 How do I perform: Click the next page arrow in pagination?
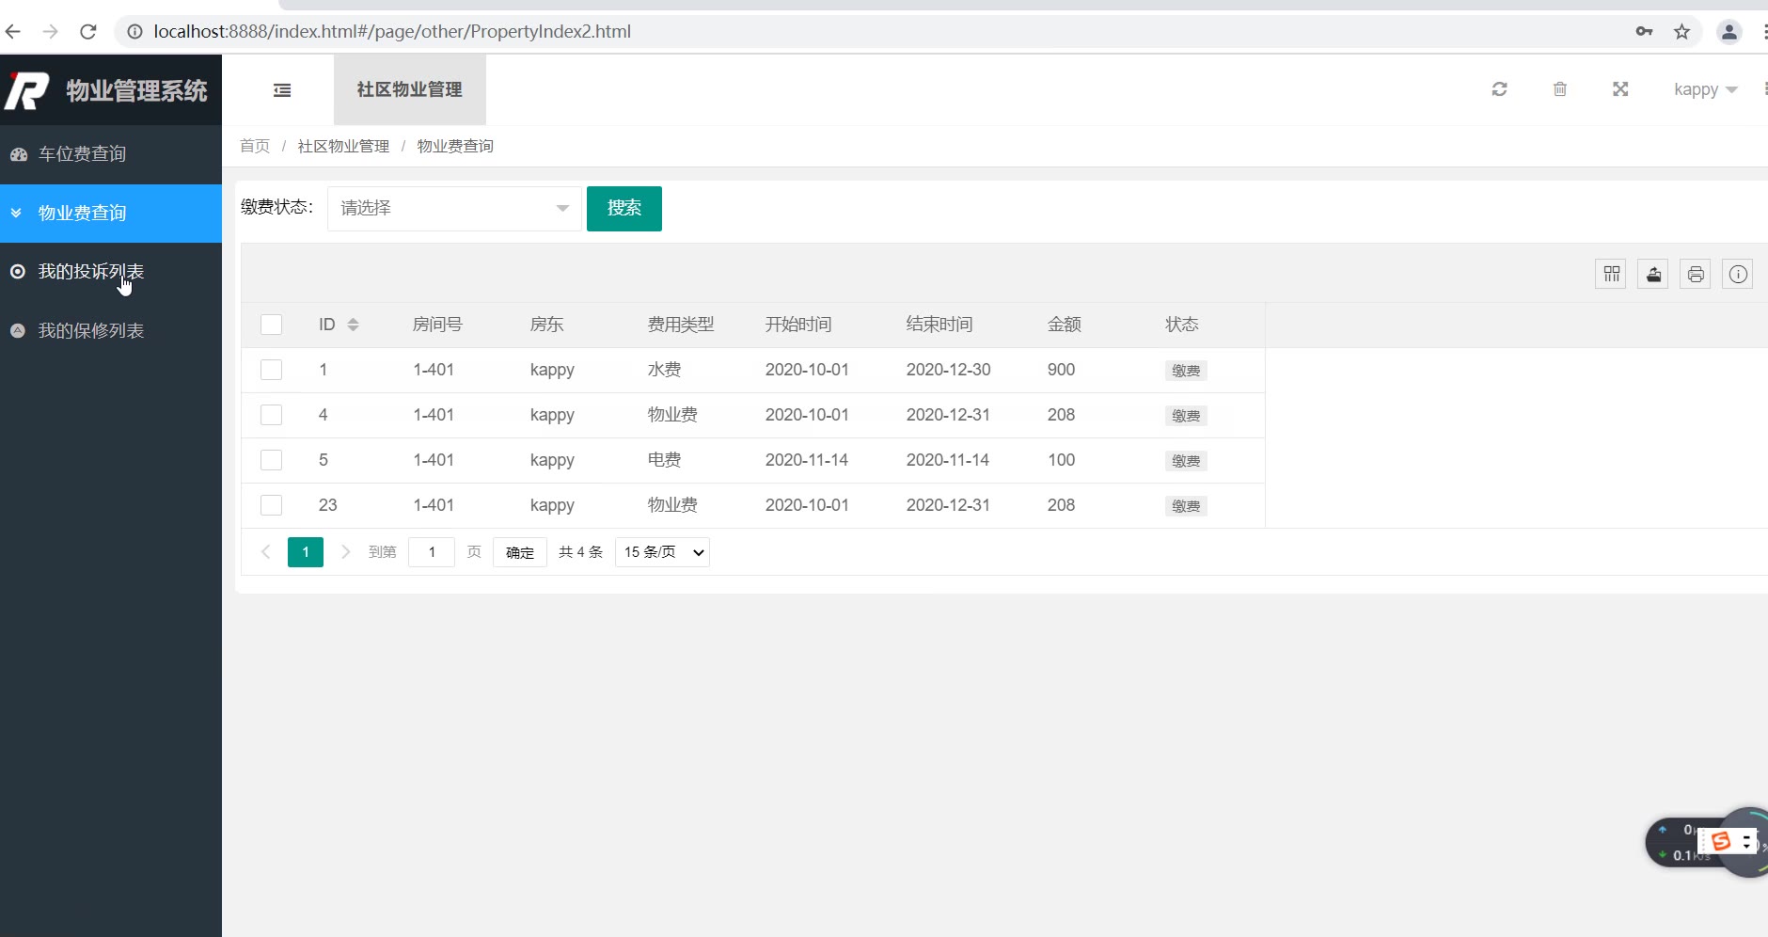[x=345, y=552]
